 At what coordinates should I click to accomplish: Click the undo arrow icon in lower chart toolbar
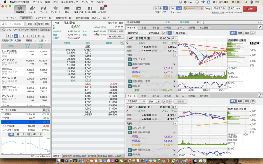[253, 101]
